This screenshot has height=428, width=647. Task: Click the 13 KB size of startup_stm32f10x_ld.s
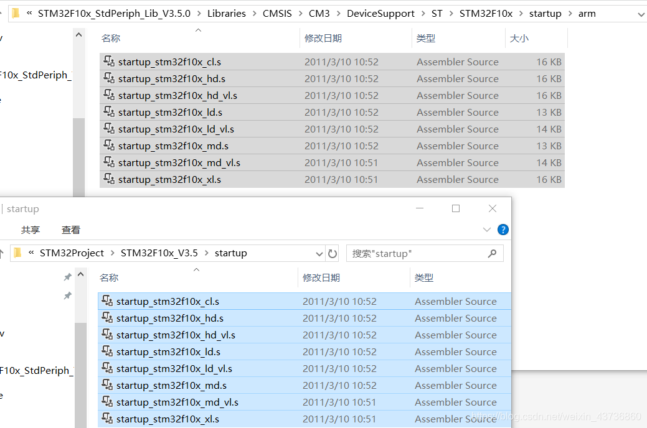tap(549, 112)
